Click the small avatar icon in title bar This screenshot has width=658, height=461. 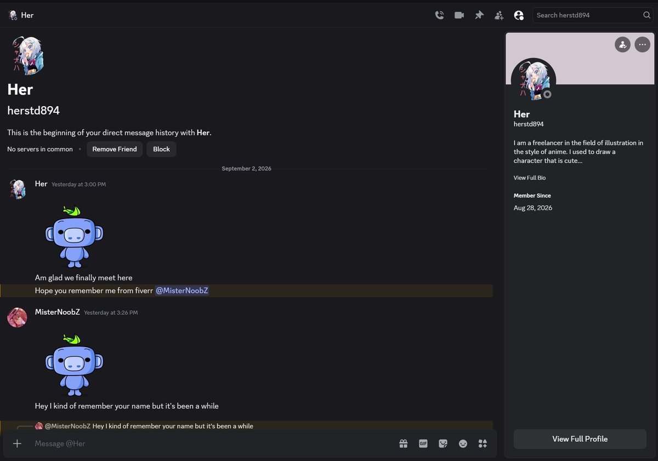tap(13, 15)
